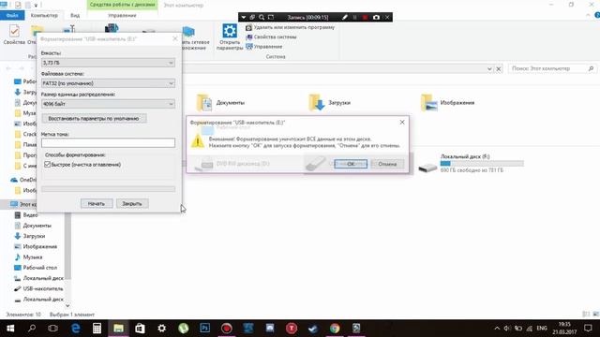The image size is (600, 337).
Task: Launch Google Chrome from taskbar
Action: (335, 329)
